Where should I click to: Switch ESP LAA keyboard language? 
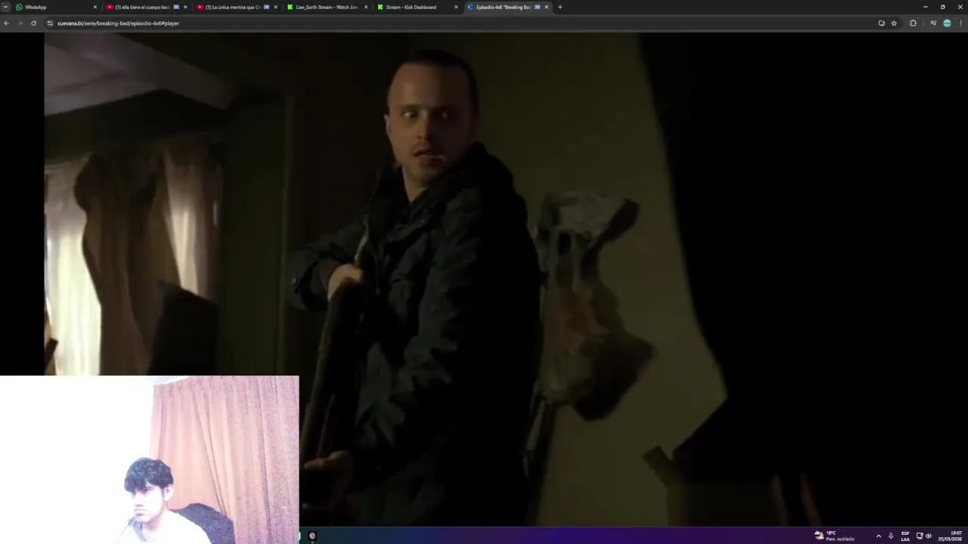(x=905, y=536)
